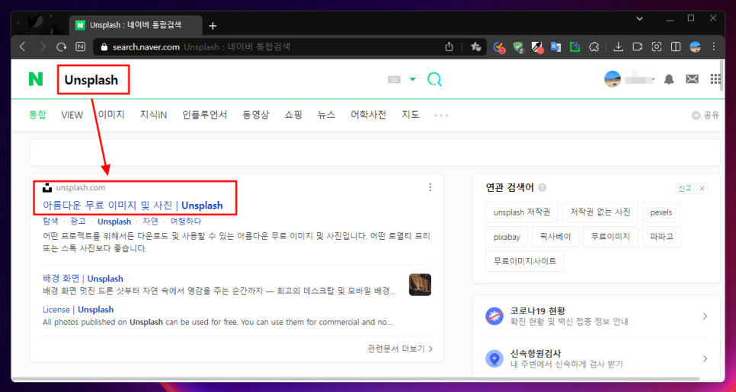Click the green search magnifier icon

pyautogui.click(x=434, y=79)
